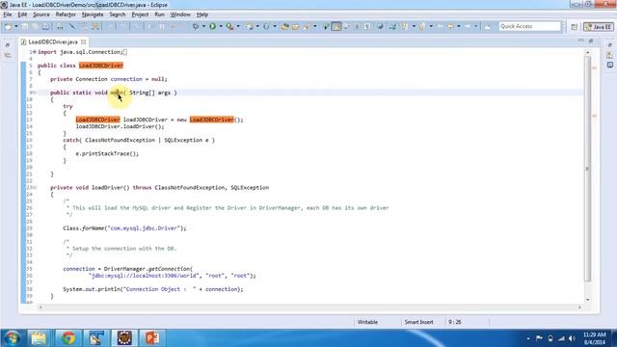
Task: Click the DriverManager.getConnection call
Action: [147, 269]
